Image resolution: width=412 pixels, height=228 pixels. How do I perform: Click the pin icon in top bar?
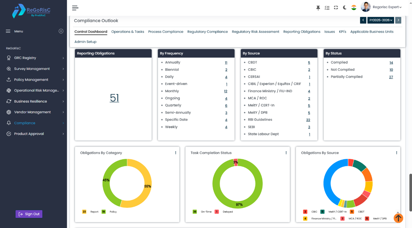[318, 8]
